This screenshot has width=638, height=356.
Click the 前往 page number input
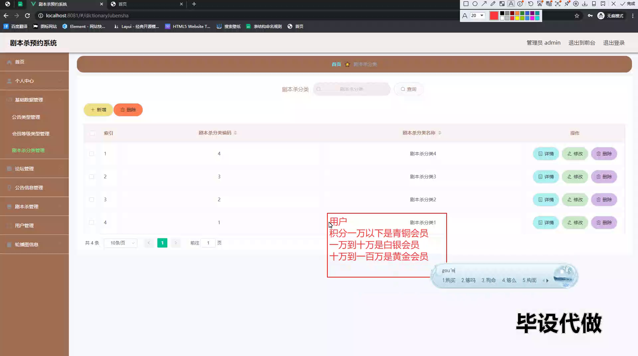click(x=208, y=243)
